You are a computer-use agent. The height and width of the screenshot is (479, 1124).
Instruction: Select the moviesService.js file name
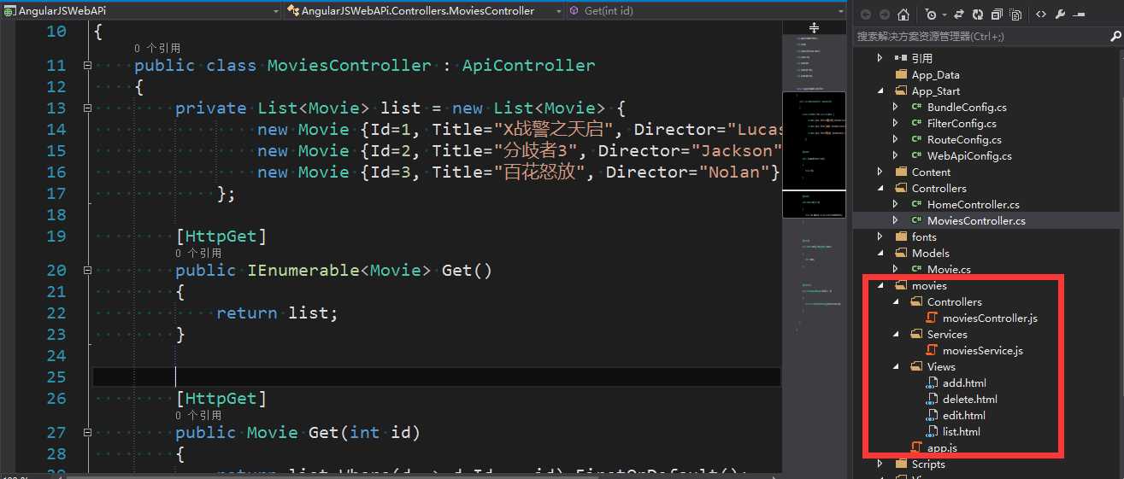click(983, 350)
